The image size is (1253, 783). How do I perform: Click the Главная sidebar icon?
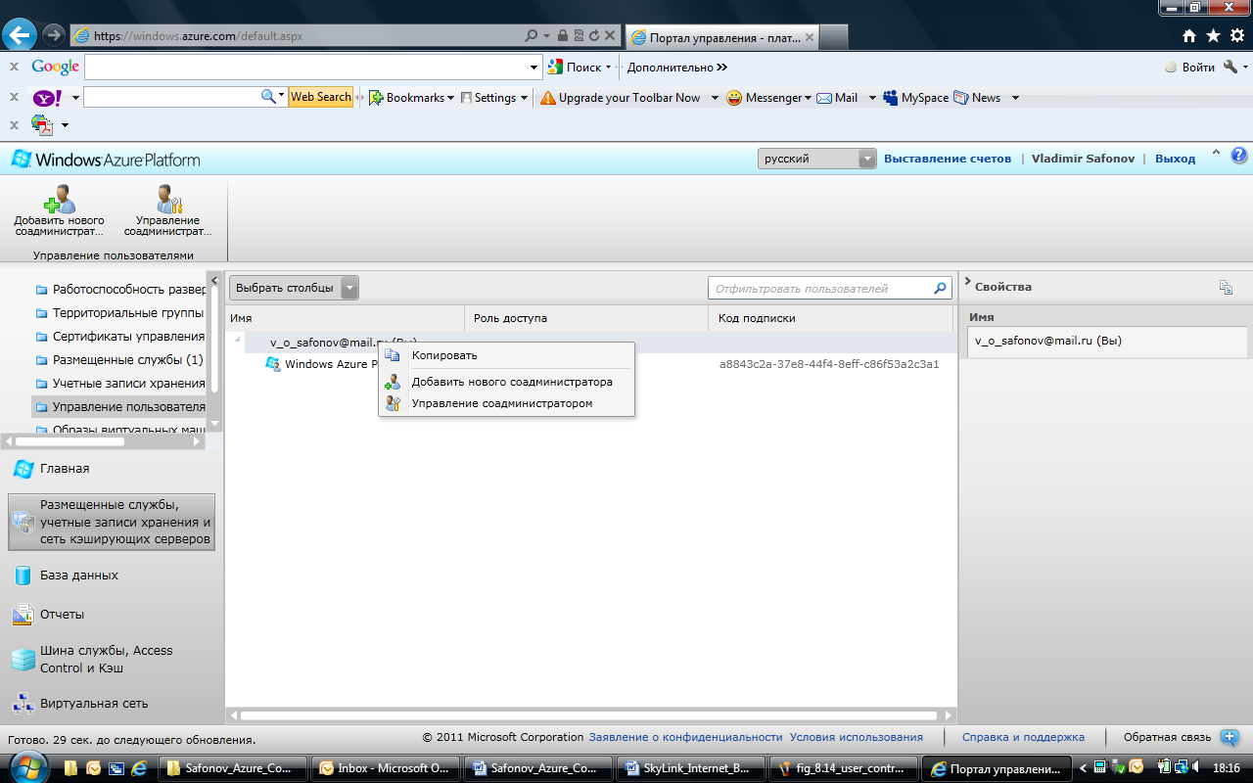click(23, 469)
